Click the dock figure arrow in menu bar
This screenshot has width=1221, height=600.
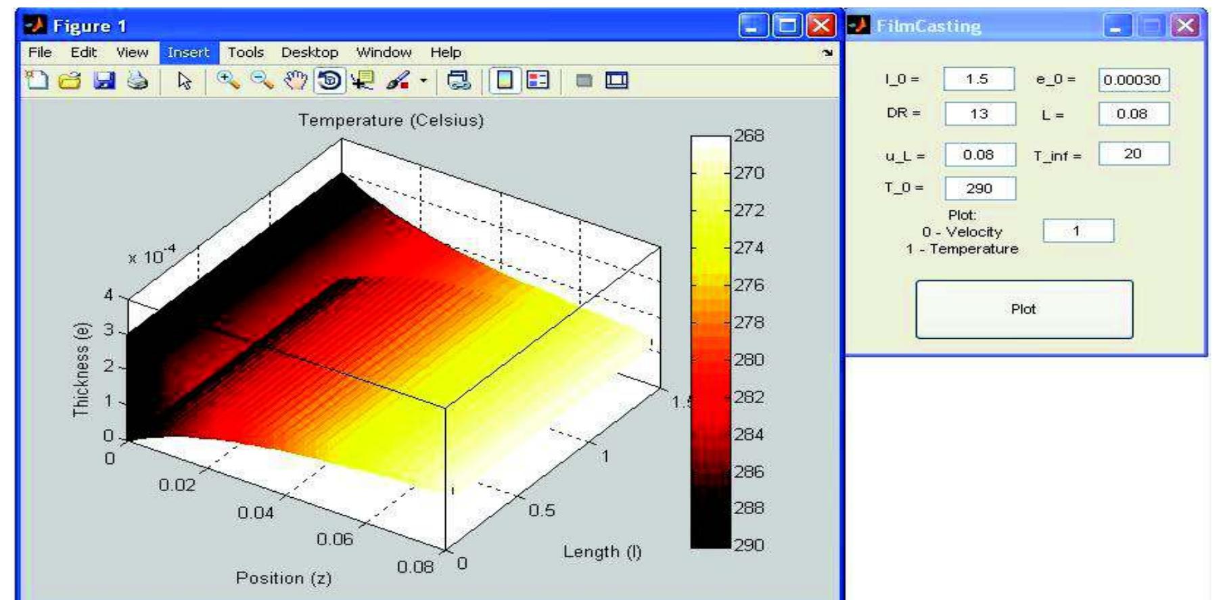click(x=827, y=53)
